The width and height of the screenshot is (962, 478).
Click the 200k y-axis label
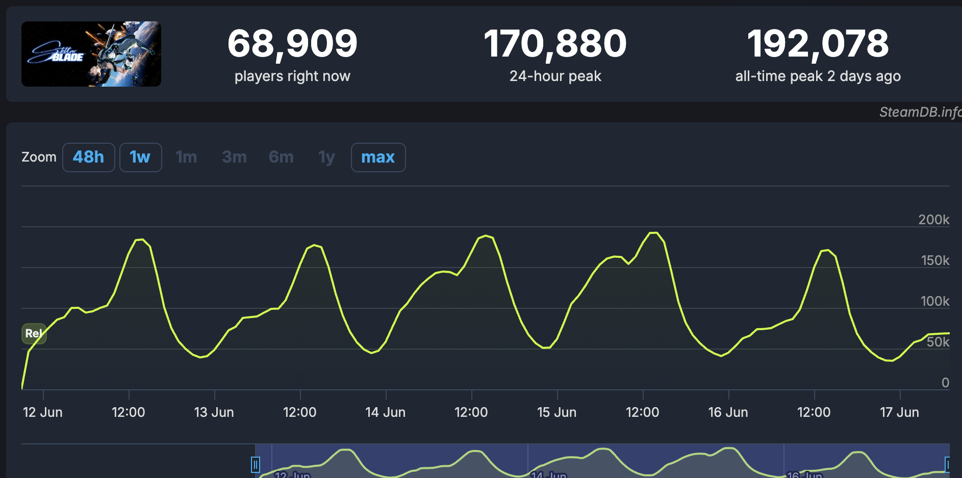tap(934, 220)
